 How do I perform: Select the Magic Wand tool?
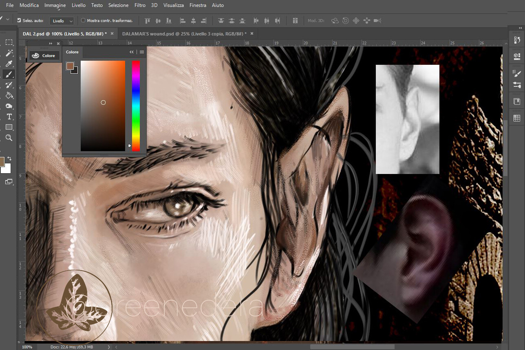[x=9, y=53]
